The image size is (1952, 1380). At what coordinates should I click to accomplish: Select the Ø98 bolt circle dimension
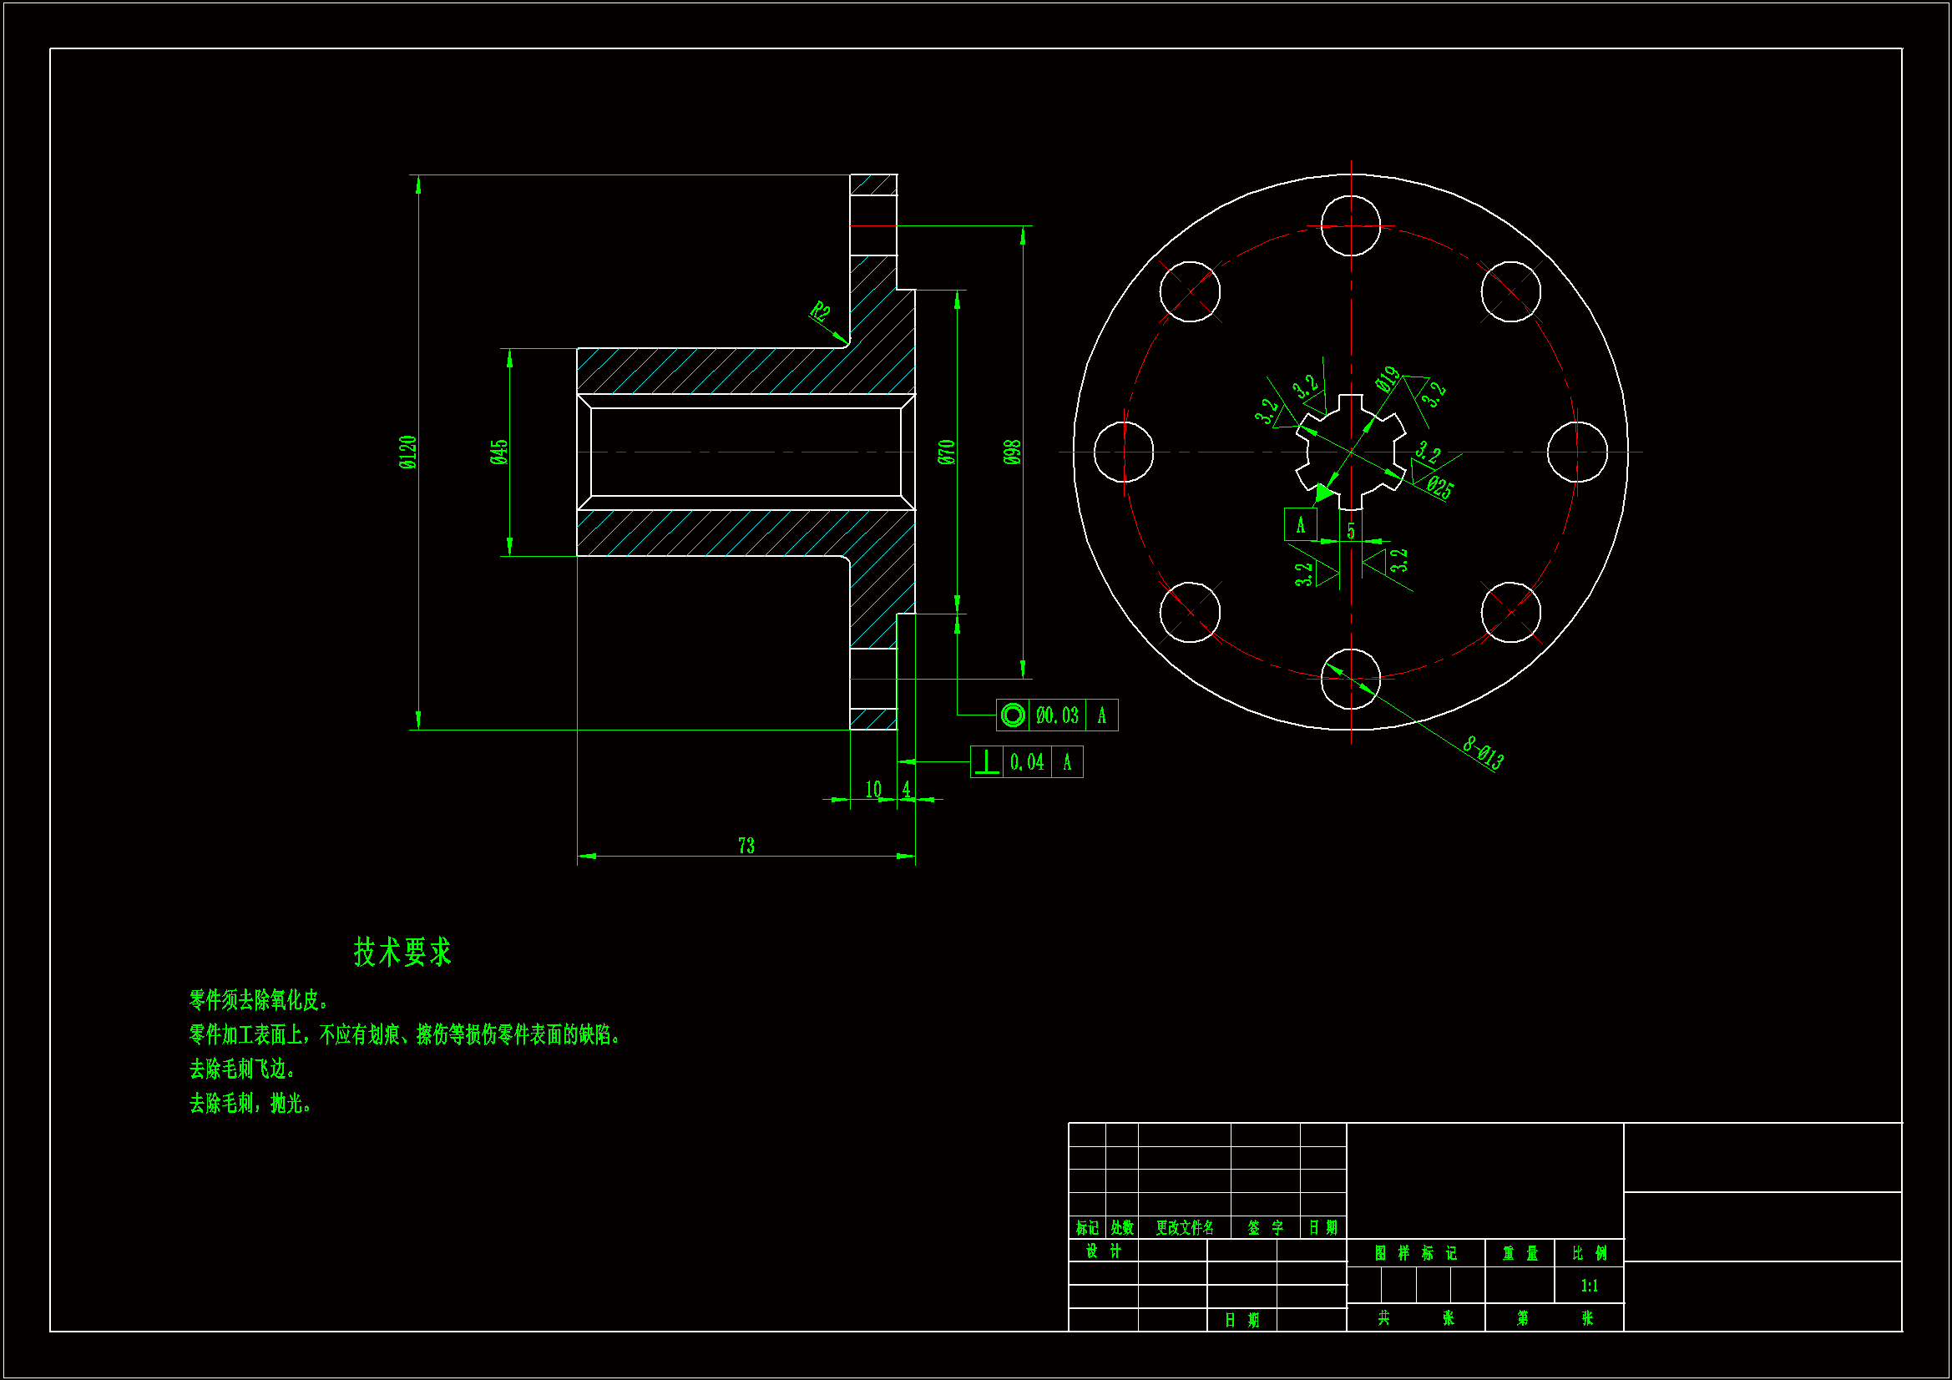click(1012, 452)
